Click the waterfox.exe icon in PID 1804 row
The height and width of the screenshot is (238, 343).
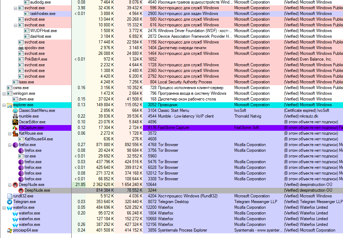point(15,213)
